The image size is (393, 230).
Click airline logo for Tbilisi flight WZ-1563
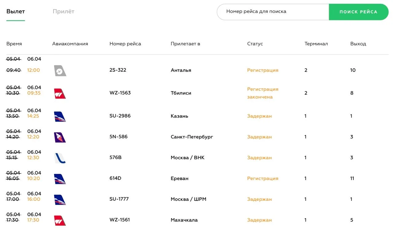(60, 93)
